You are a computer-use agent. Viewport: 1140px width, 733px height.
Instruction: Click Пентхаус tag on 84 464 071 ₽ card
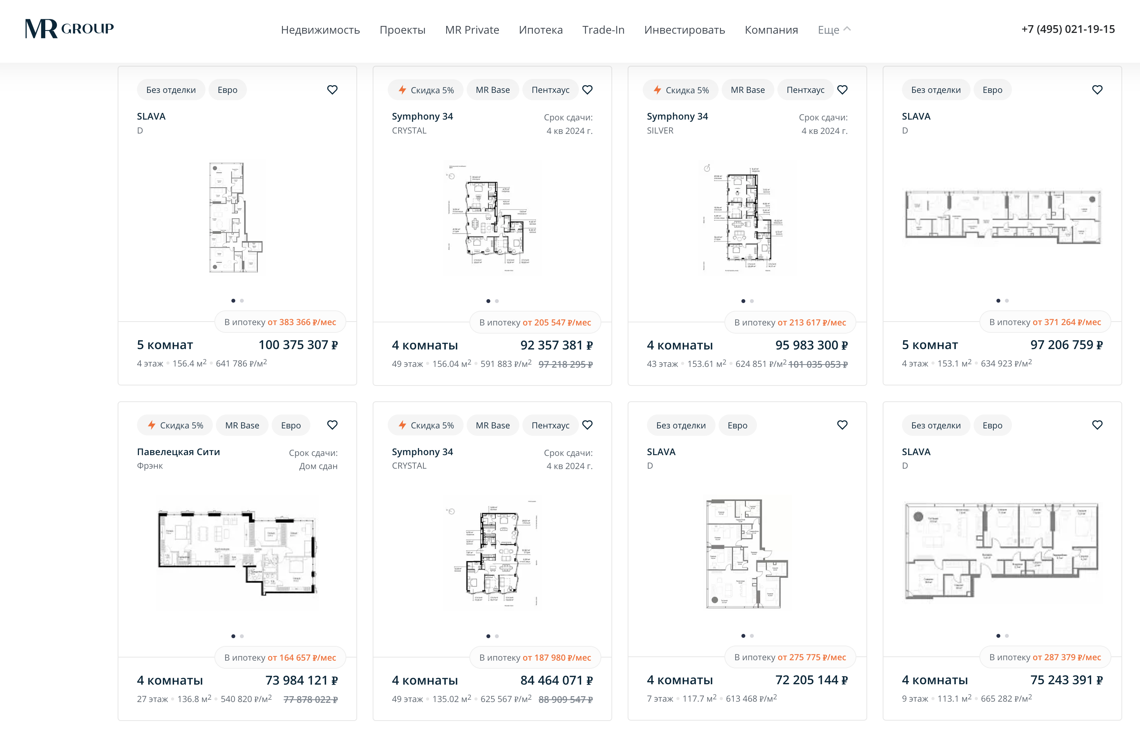(x=551, y=425)
